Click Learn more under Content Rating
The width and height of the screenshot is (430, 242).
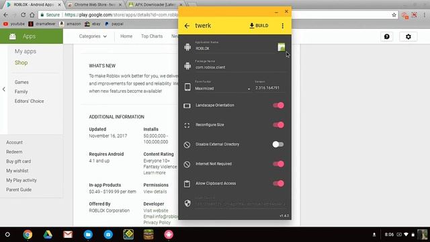(x=155, y=173)
